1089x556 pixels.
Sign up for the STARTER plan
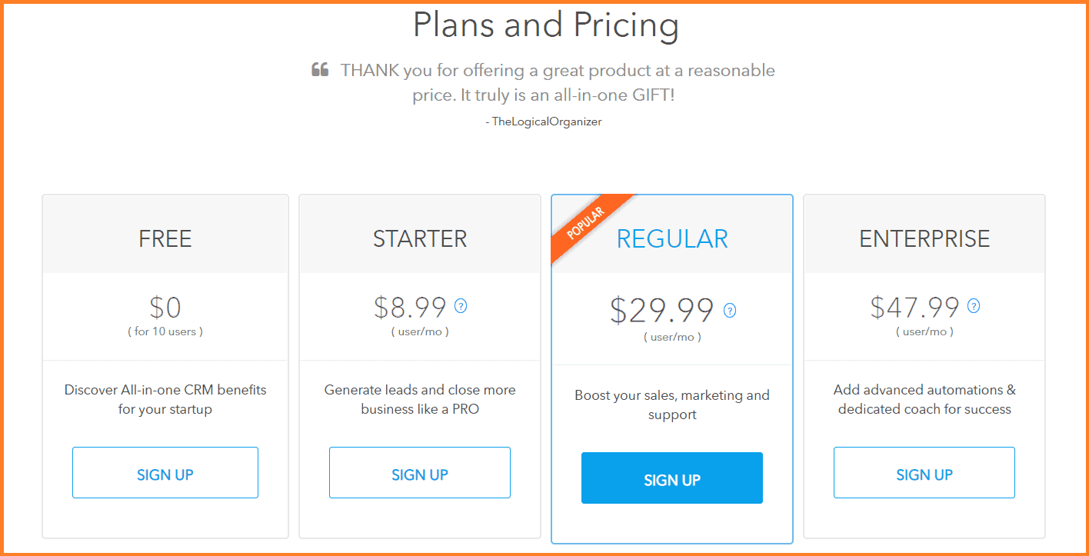[x=420, y=473]
